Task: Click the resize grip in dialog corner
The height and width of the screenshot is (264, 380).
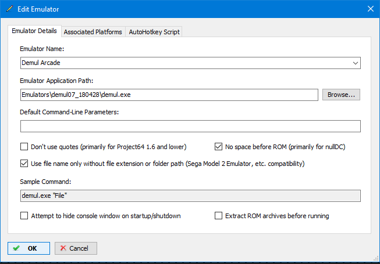Action: click(376, 259)
